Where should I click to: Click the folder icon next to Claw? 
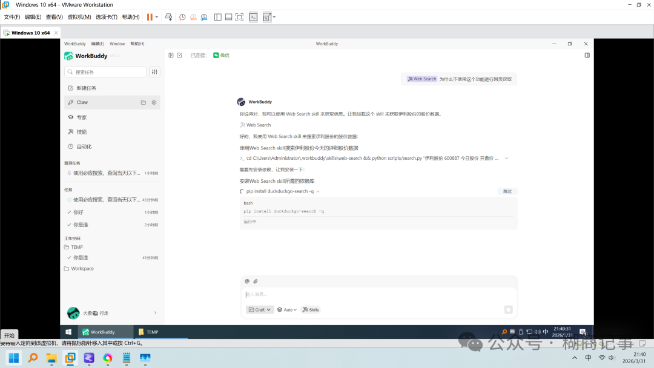coord(144,102)
